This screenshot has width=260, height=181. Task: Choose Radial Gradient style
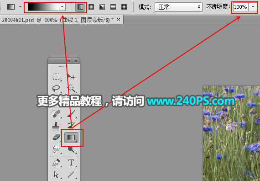tap(91, 7)
